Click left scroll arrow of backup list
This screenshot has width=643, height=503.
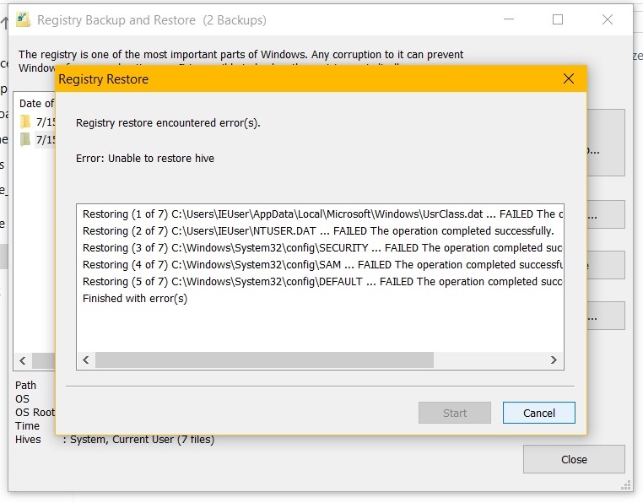tap(23, 361)
